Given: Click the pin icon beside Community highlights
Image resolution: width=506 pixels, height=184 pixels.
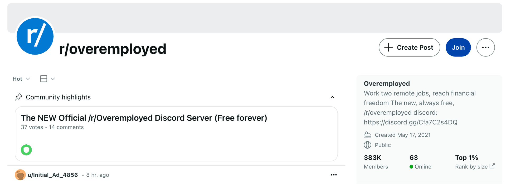Looking at the screenshot, I should [18, 97].
